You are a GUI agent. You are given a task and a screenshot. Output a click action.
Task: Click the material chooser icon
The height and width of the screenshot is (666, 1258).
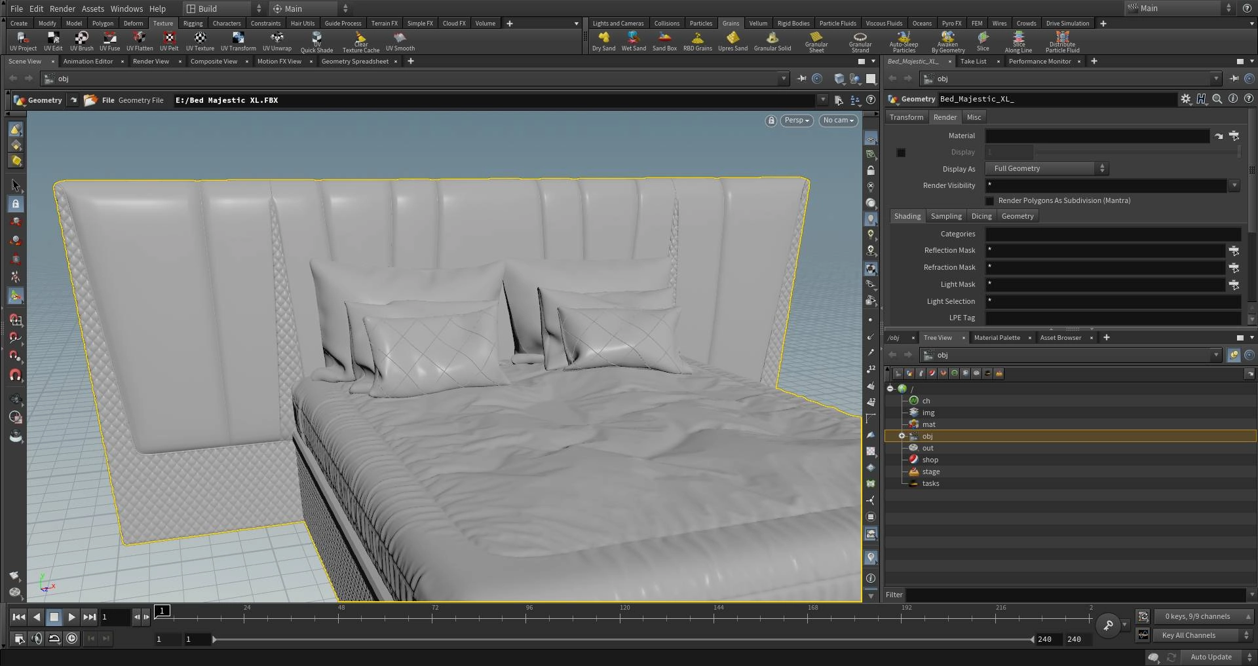[x=1234, y=136]
